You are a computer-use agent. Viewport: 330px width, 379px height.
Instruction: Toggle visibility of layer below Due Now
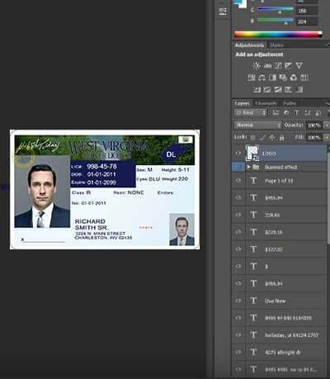click(238, 318)
